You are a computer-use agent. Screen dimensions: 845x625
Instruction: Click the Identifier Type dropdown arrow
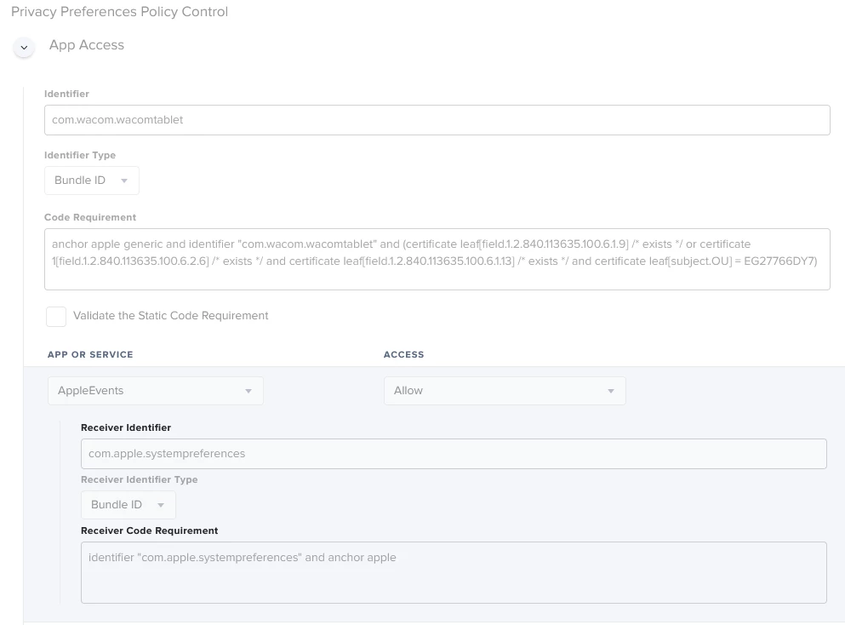124,181
